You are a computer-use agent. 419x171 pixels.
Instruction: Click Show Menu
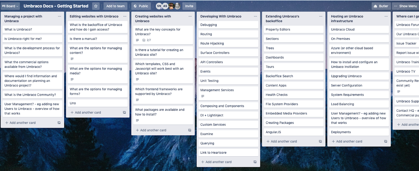pos(405,6)
